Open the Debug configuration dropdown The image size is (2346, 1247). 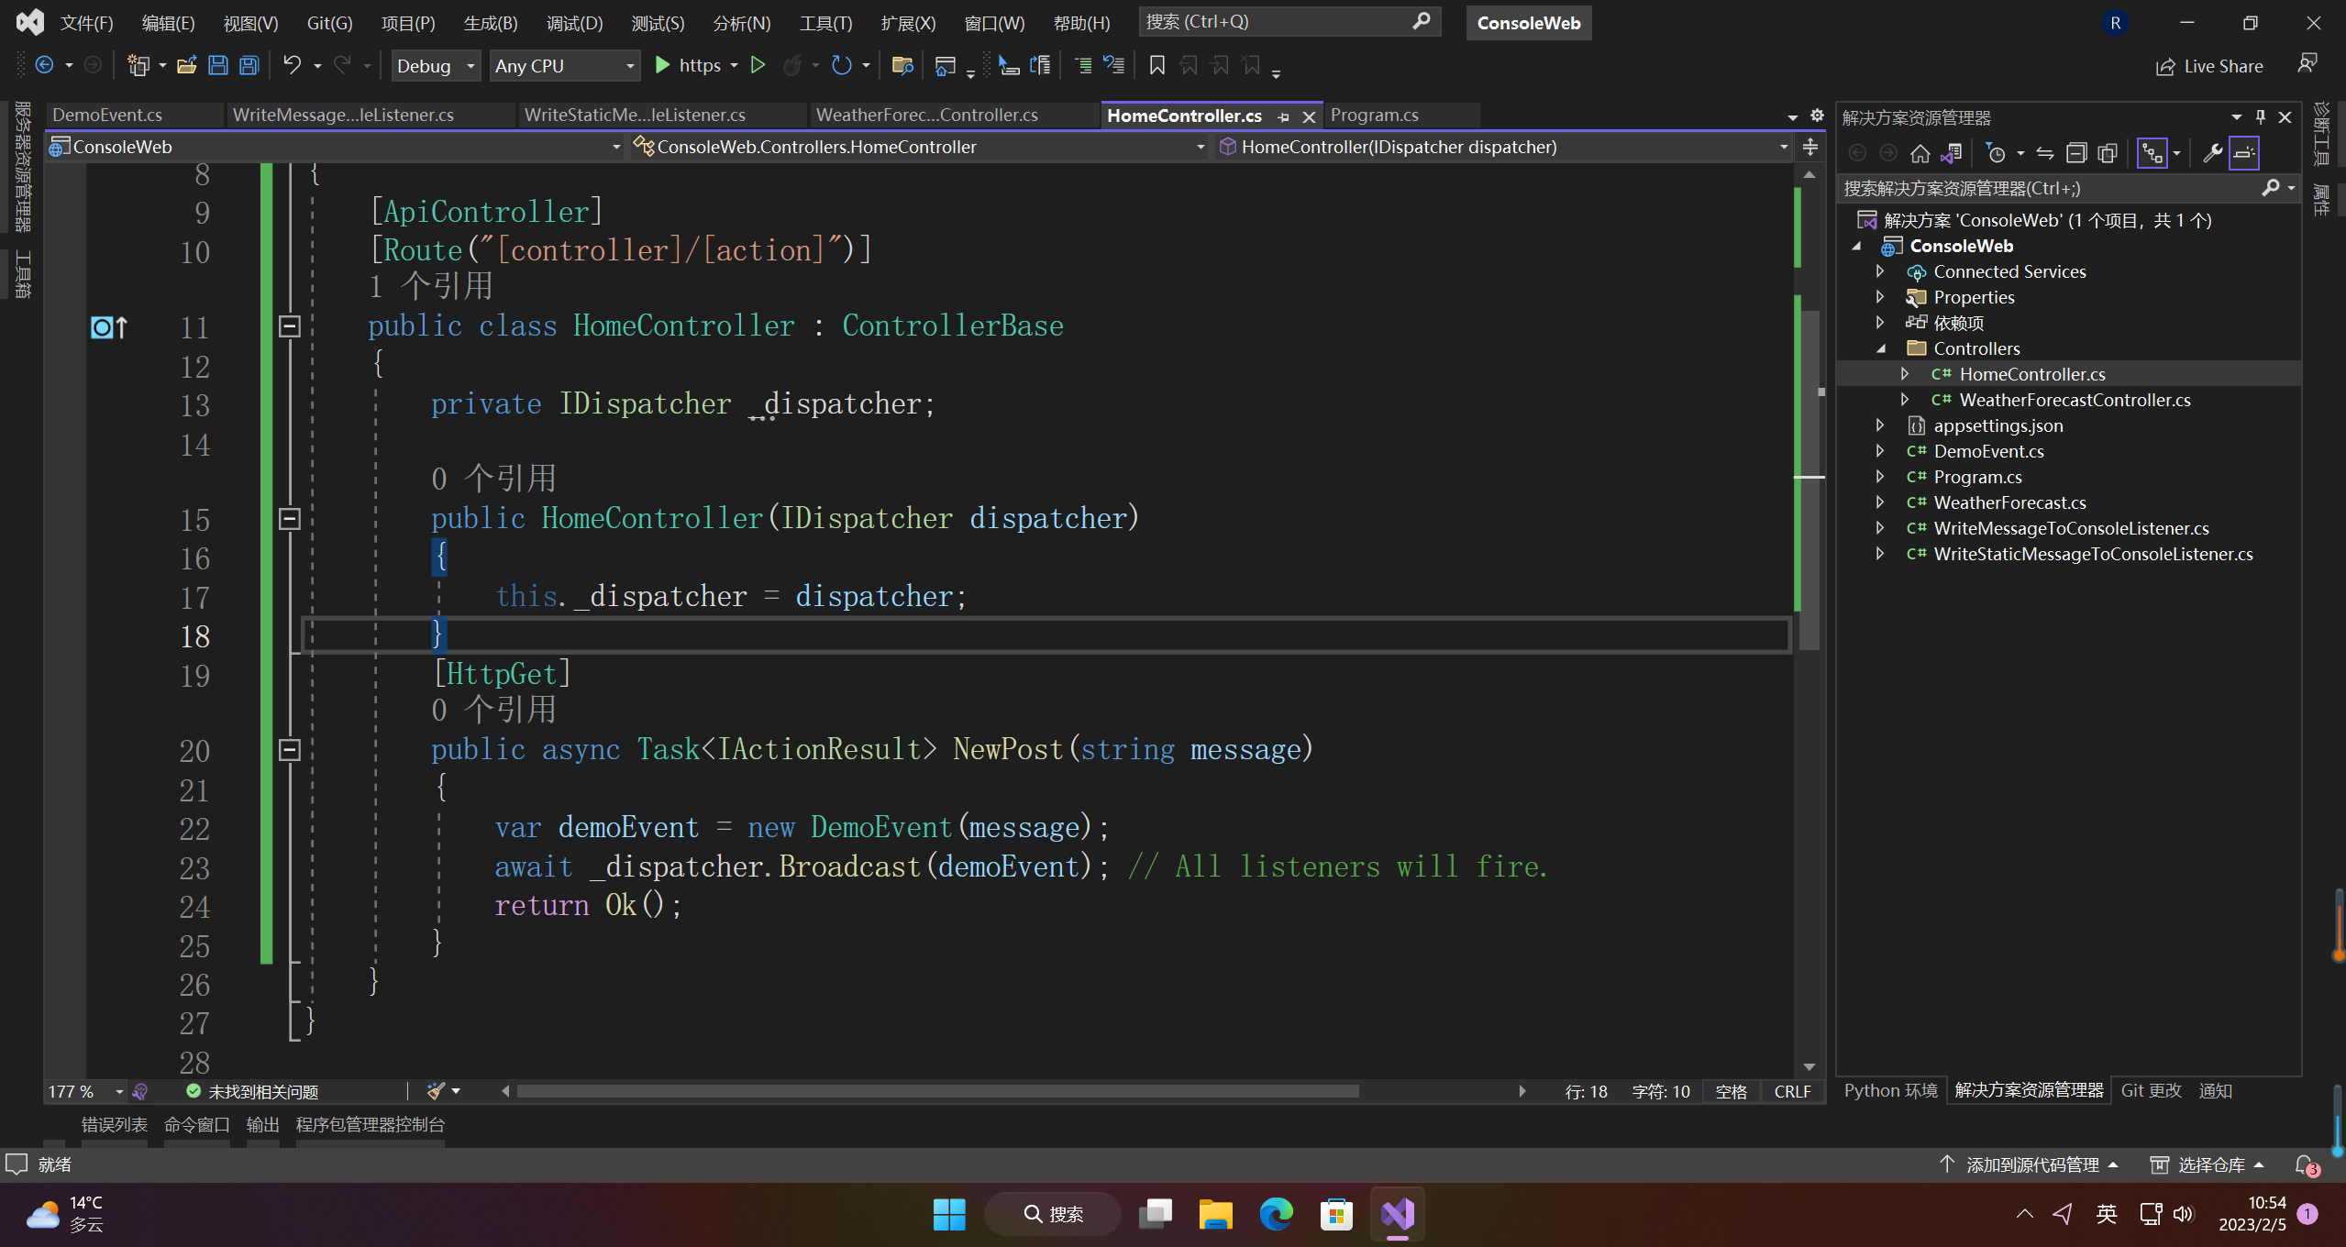[x=436, y=66]
